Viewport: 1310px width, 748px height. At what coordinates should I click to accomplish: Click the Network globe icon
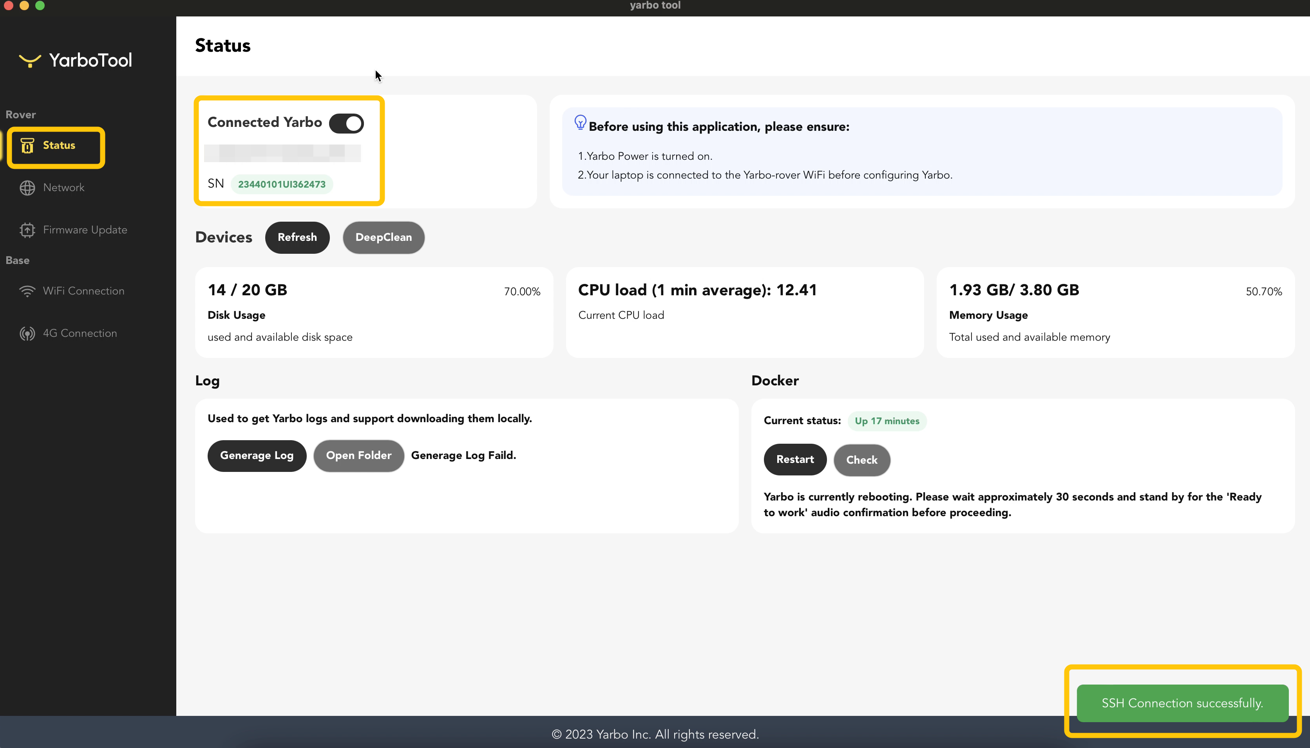(27, 188)
